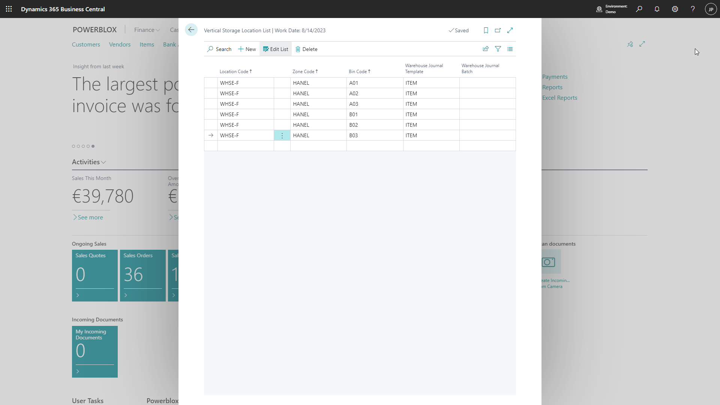Sort by the Zone Code column header
This screenshot has width=720, height=405.
(x=305, y=72)
